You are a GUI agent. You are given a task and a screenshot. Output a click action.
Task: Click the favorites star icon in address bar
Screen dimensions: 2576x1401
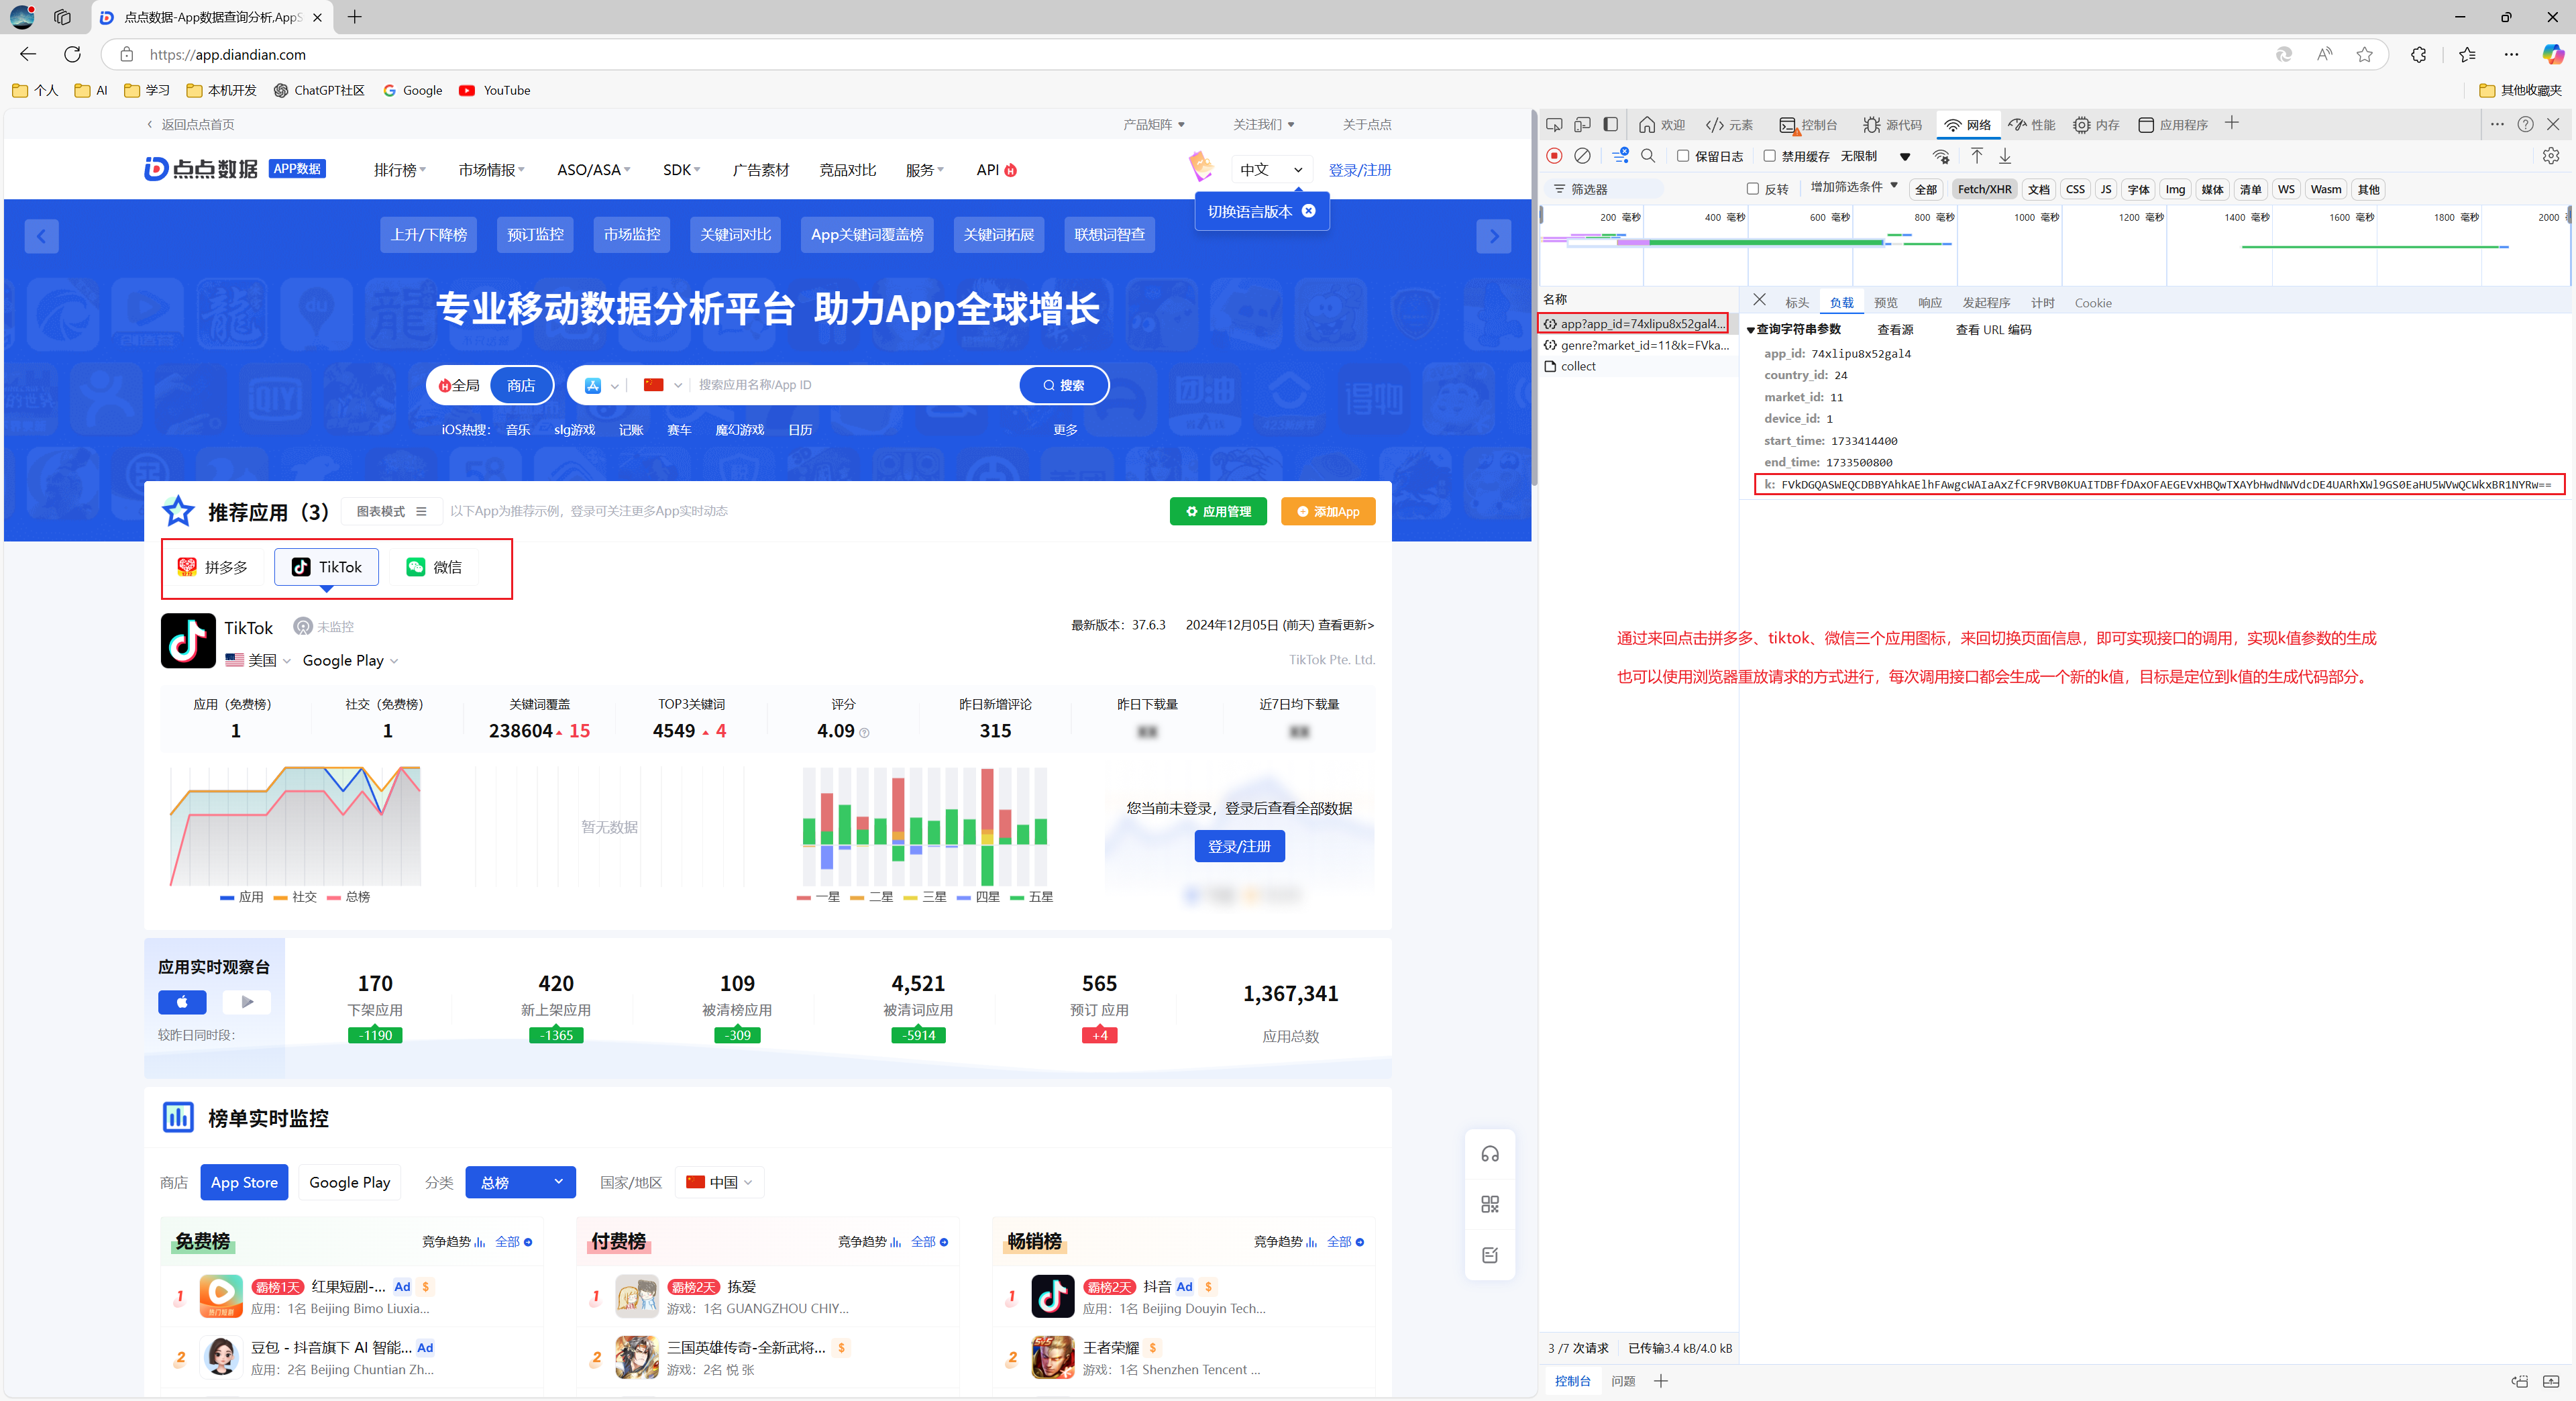pyautogui.click(x=2364, y=54)
